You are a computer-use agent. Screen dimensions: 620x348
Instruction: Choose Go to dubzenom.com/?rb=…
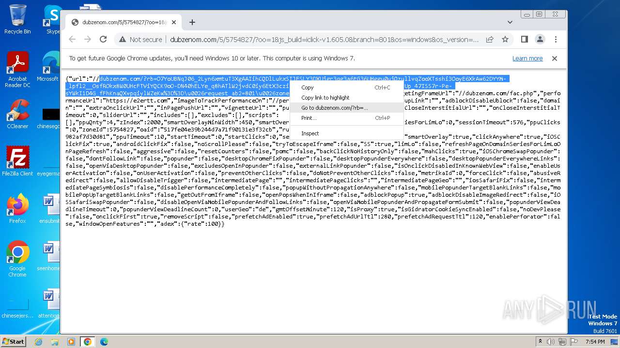346,108
